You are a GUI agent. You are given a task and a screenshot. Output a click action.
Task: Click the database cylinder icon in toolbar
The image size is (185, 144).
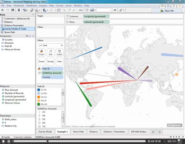click(x=19, y=10)
